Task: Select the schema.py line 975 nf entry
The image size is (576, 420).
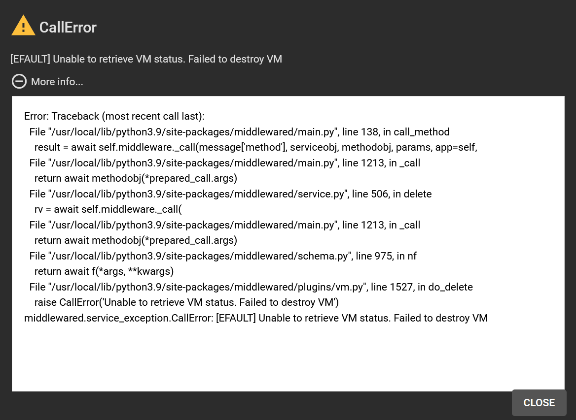Action: tap(223, 256)
